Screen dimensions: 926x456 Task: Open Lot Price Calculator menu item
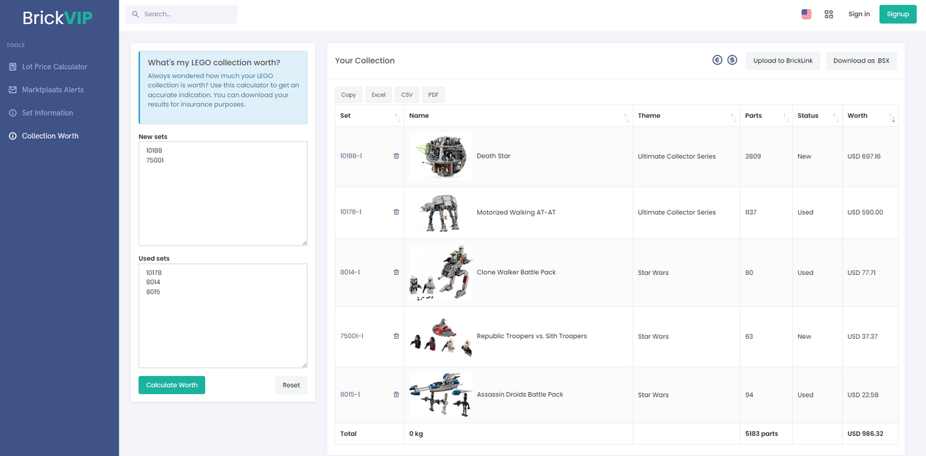(x=55, y=66)
